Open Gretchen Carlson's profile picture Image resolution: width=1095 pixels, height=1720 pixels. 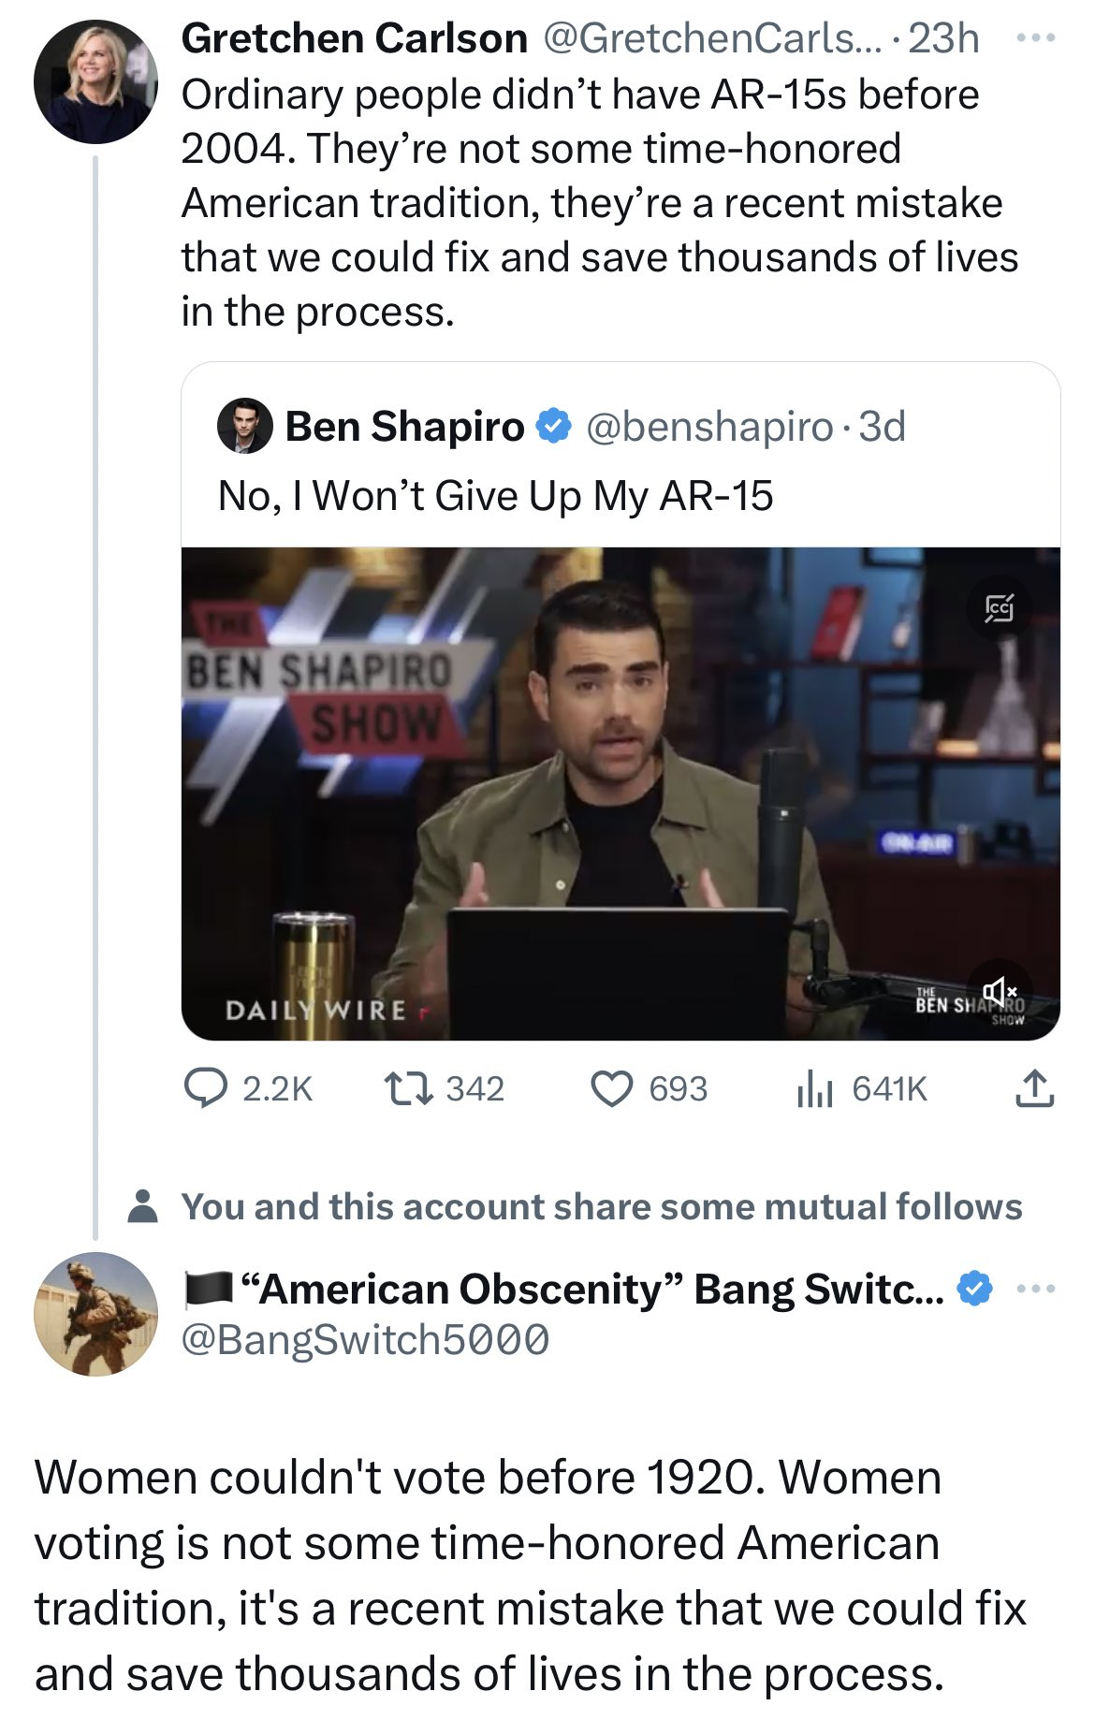coord(96,82)
